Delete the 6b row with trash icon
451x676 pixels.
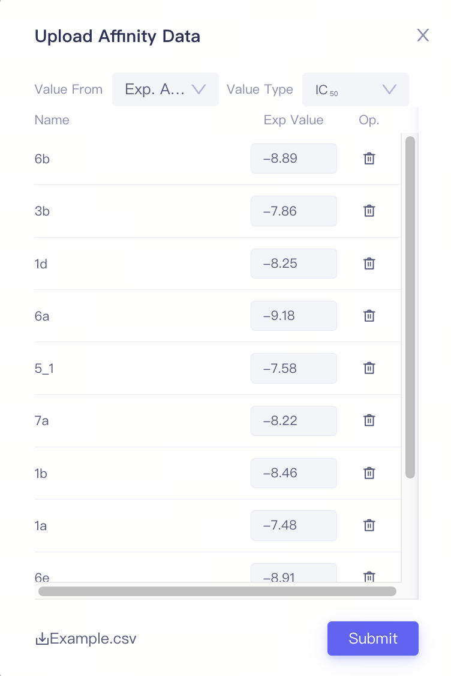(369, 158)
